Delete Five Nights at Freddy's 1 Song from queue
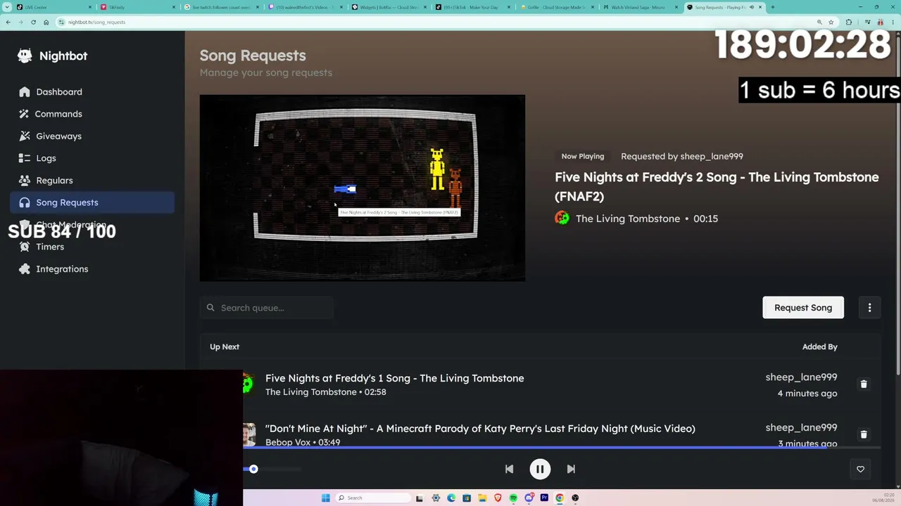 point(864,384)
